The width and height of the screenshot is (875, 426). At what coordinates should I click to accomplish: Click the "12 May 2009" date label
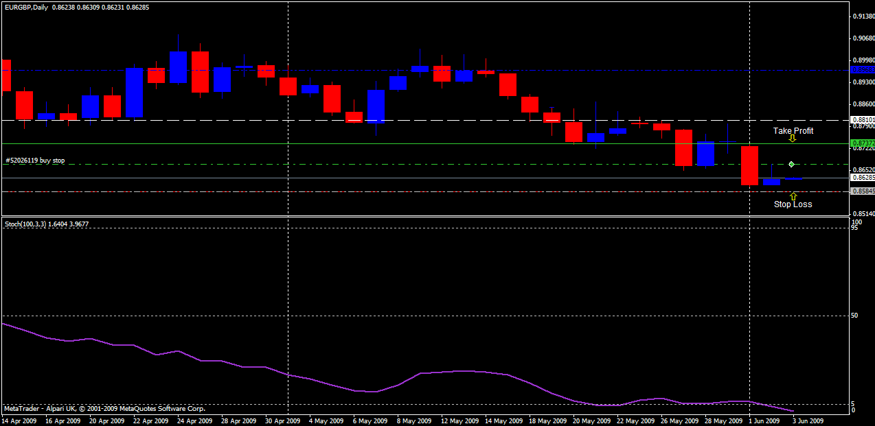coord(459,421)
